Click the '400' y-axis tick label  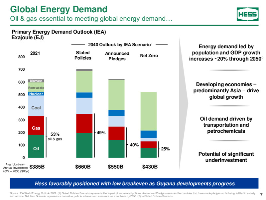[22, 107]
